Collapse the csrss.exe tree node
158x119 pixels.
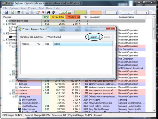click(4, 34)
